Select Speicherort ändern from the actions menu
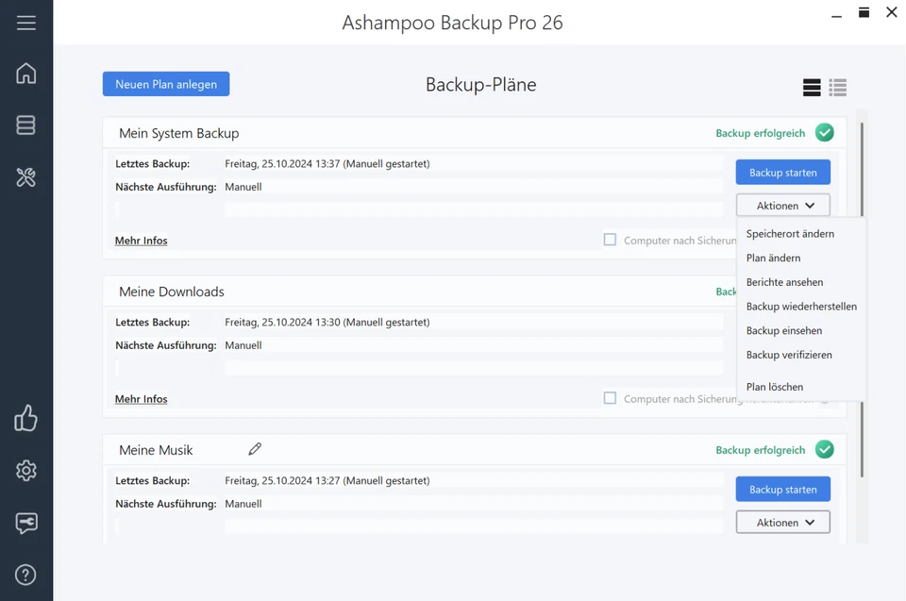Viewport: 906px width, 601px height. [790, 233]
